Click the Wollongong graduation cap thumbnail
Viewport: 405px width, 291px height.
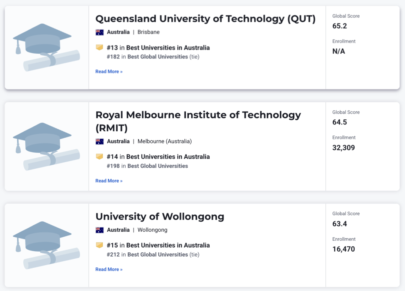(46, 245)
